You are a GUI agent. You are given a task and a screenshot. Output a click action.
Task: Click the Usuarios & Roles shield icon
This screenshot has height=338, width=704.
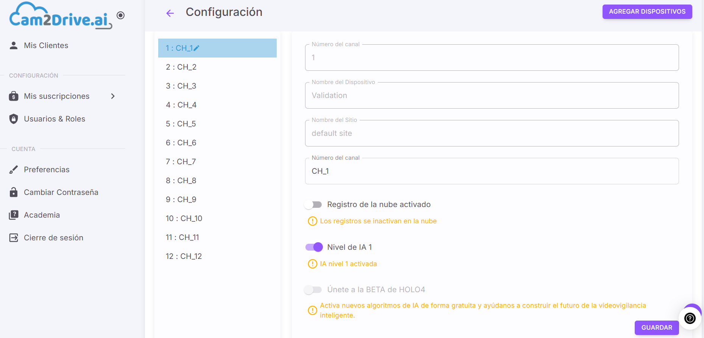tap(14, 119)
